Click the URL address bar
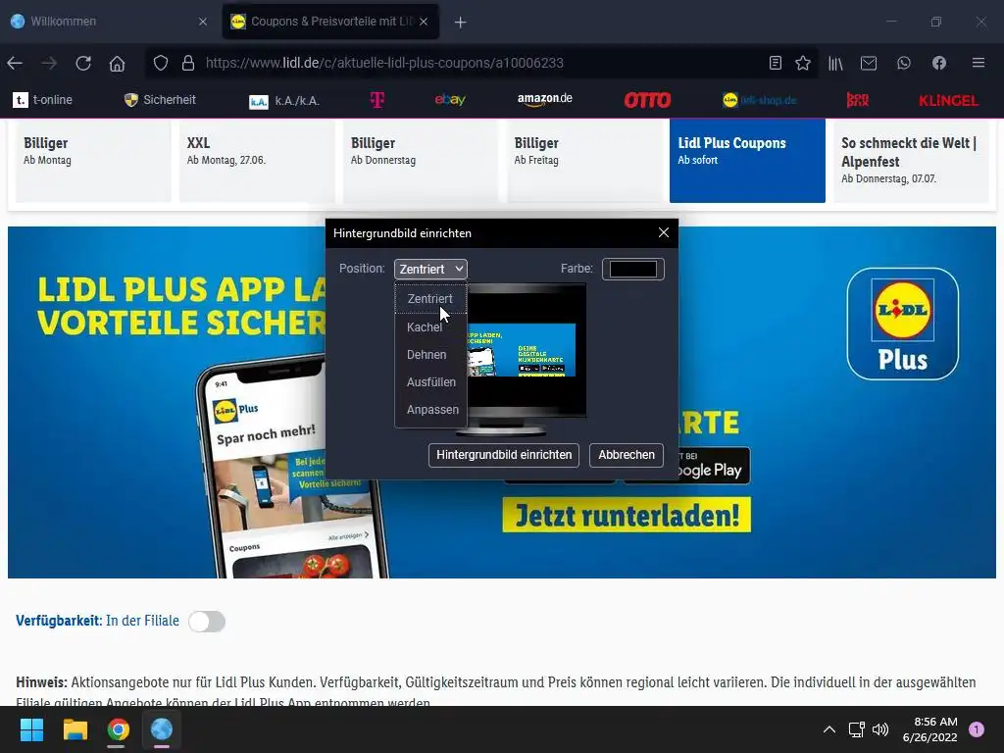This screenshot has width=1004, height=753. coord(481,63)
